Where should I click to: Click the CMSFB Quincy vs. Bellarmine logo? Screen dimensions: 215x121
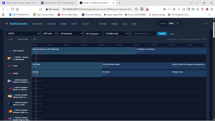(10, 58)
